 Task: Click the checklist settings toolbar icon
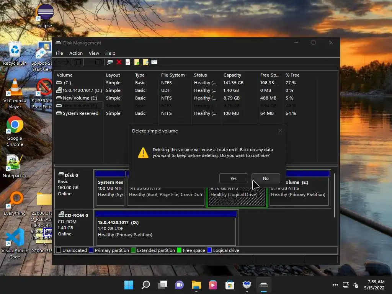pos(154,62)
